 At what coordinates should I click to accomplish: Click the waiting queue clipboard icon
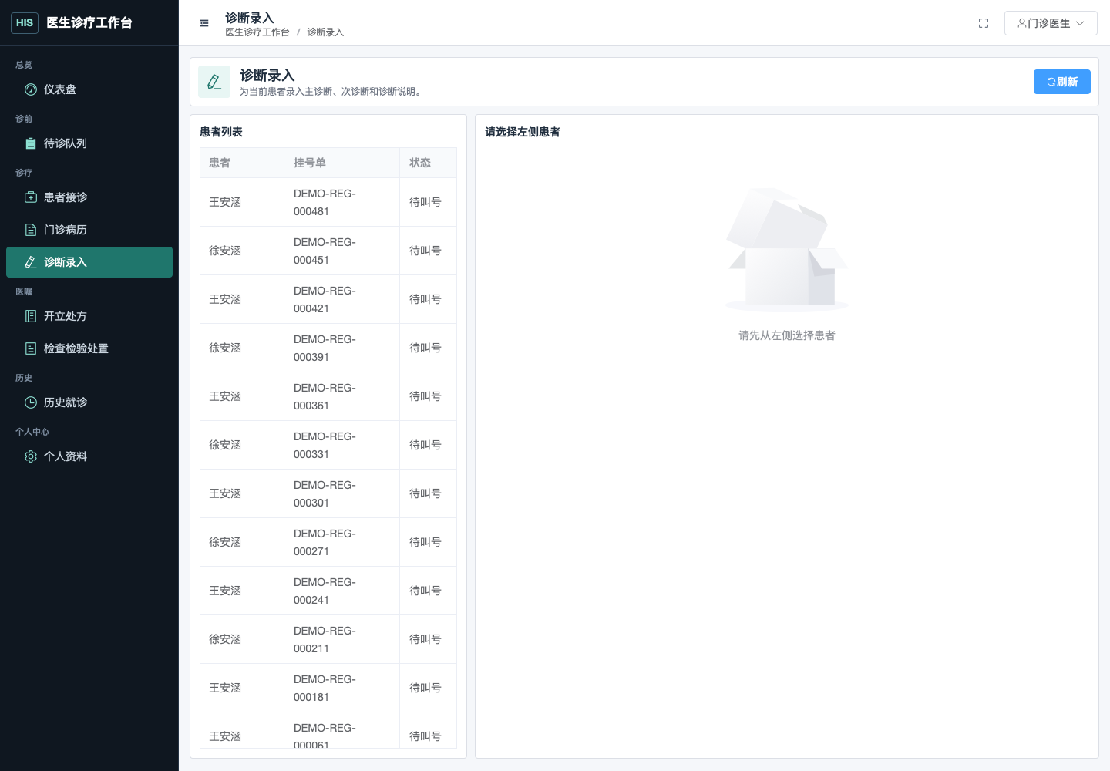tap(31, 143)
